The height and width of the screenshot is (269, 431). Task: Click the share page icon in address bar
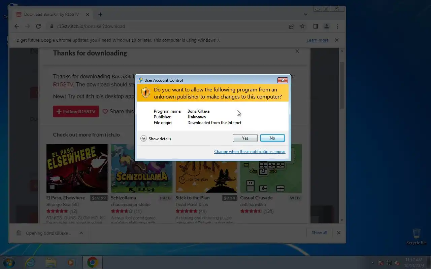tap(292, 26)
